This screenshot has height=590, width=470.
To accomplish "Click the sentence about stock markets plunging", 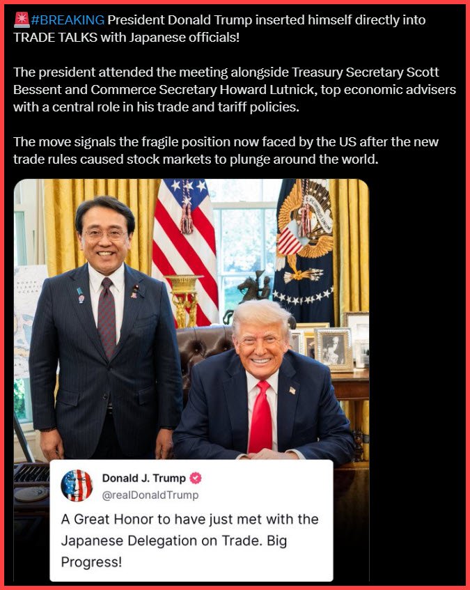I will 226,150.
